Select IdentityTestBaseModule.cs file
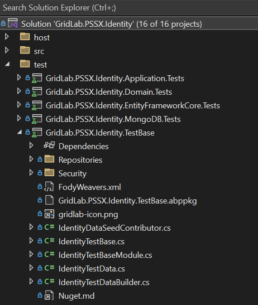Image resolution: width=258 pixels, height=305 pixels. (105, 255)
